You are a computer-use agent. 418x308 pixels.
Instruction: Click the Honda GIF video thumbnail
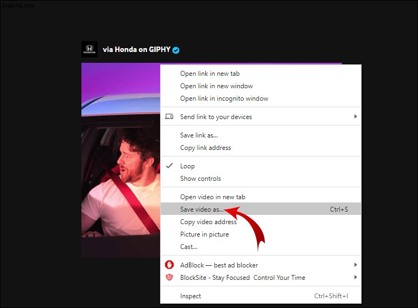[121, 160]
